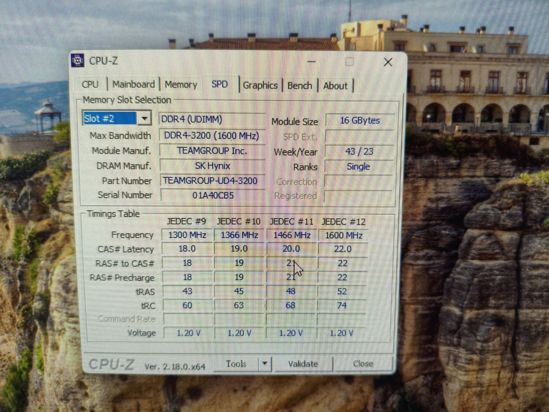Click the JEDEC #10 column header
Screen dimensions: 549x412
(238, 221)
